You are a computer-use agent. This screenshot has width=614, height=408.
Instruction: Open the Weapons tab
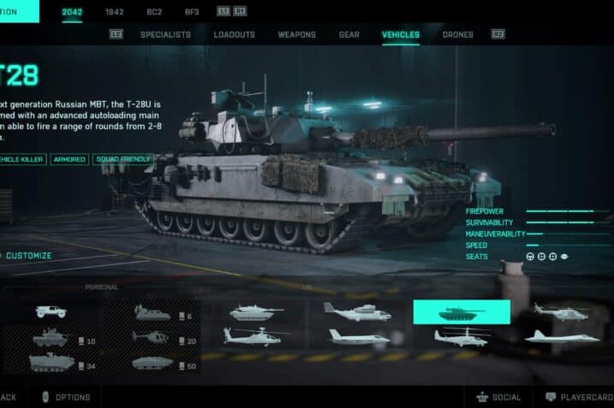pyautogui.click(x=297, y=34)
